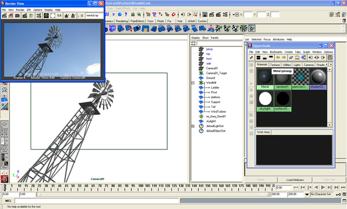The width and height of the screenshot is (347, 209).
Task: Select the shaderGlow swatch in Hypershade
Action: (x=318, y=79)
